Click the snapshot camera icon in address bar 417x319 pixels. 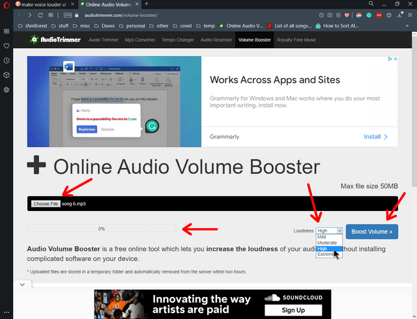coord(330,15)
